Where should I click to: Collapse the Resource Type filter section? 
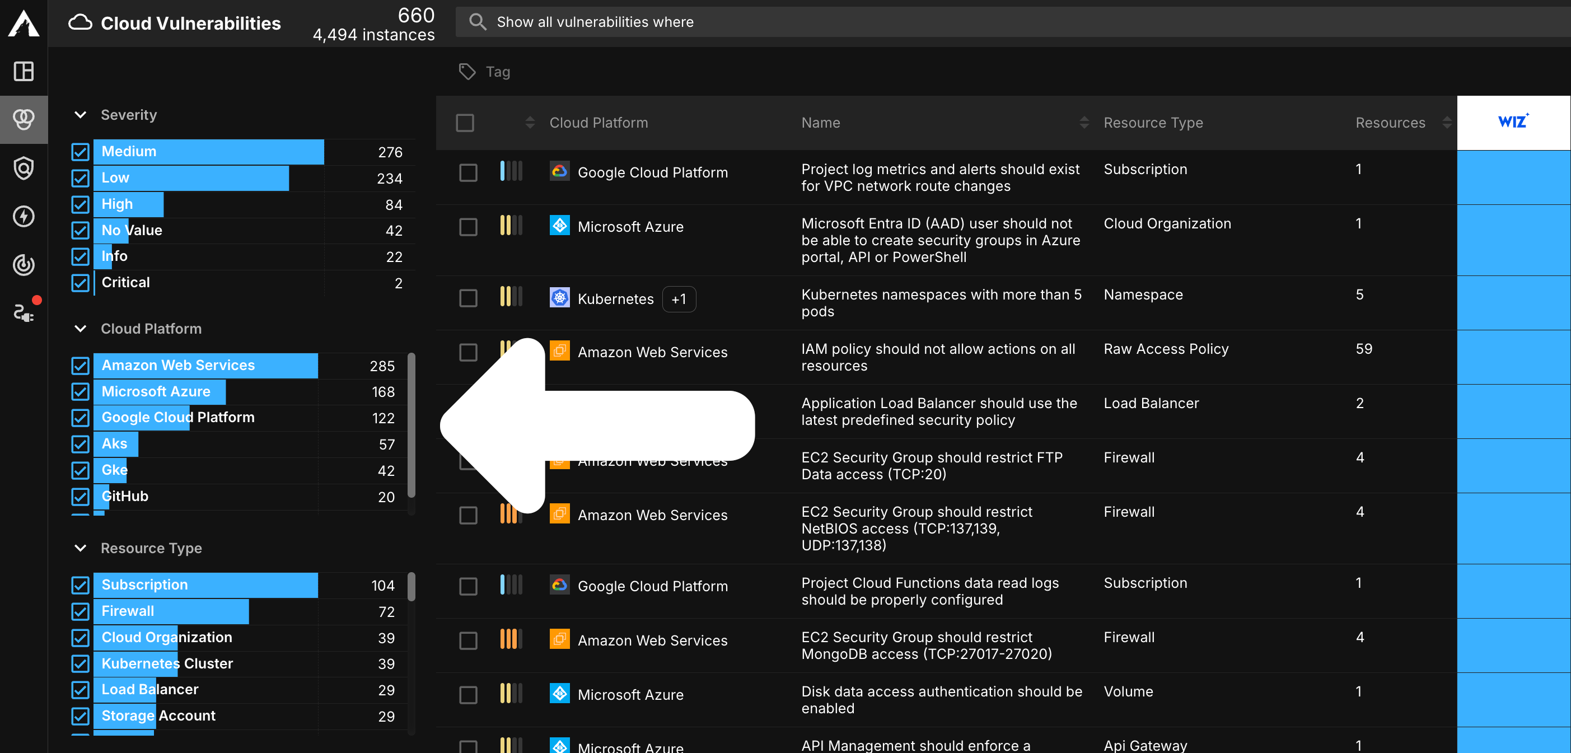80,548
